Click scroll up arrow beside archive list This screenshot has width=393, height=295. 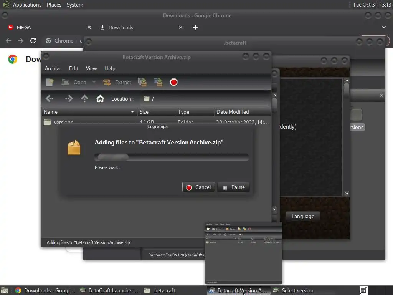(x=274, y=96)
